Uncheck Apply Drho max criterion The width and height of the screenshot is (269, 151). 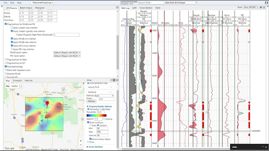point(12,46)
